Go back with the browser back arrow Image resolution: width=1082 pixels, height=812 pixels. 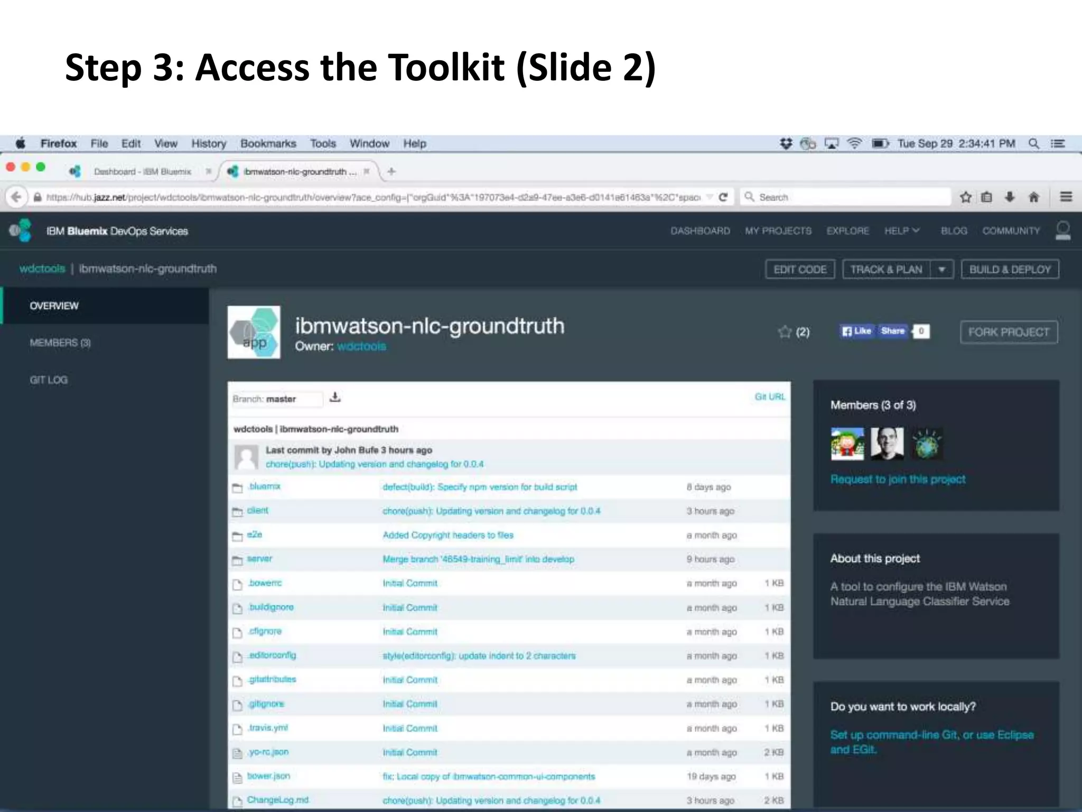(x=16, y=197)
